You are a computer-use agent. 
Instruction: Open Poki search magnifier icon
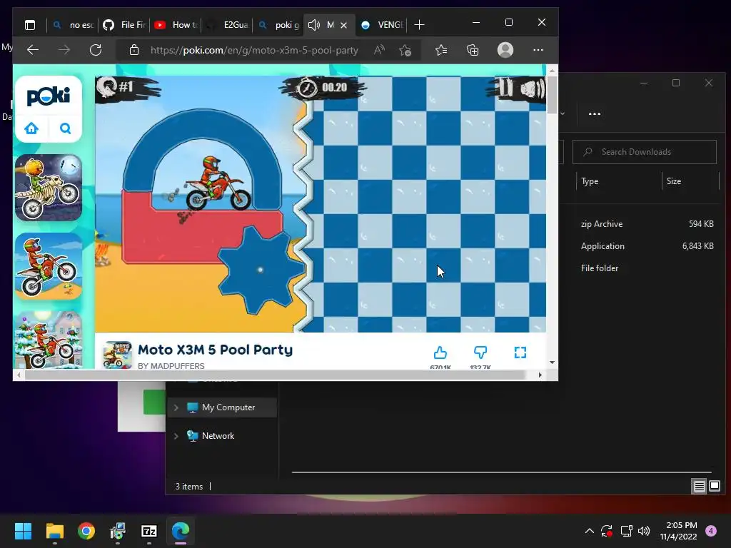point(66,128)
